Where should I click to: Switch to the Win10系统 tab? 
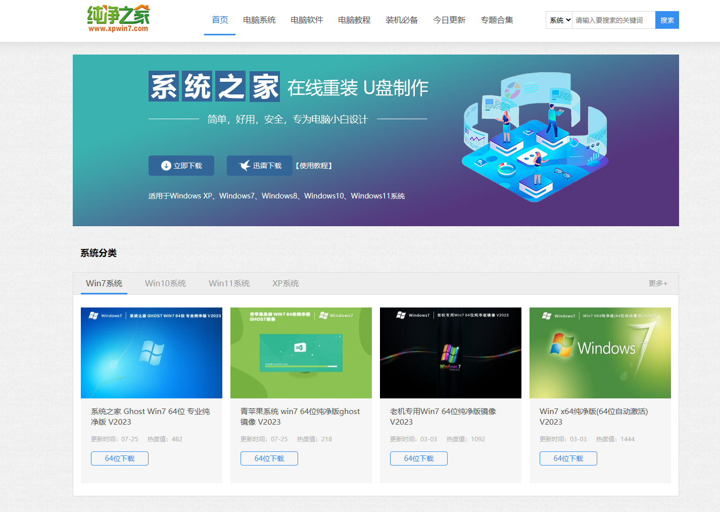(x=165, y=283)
